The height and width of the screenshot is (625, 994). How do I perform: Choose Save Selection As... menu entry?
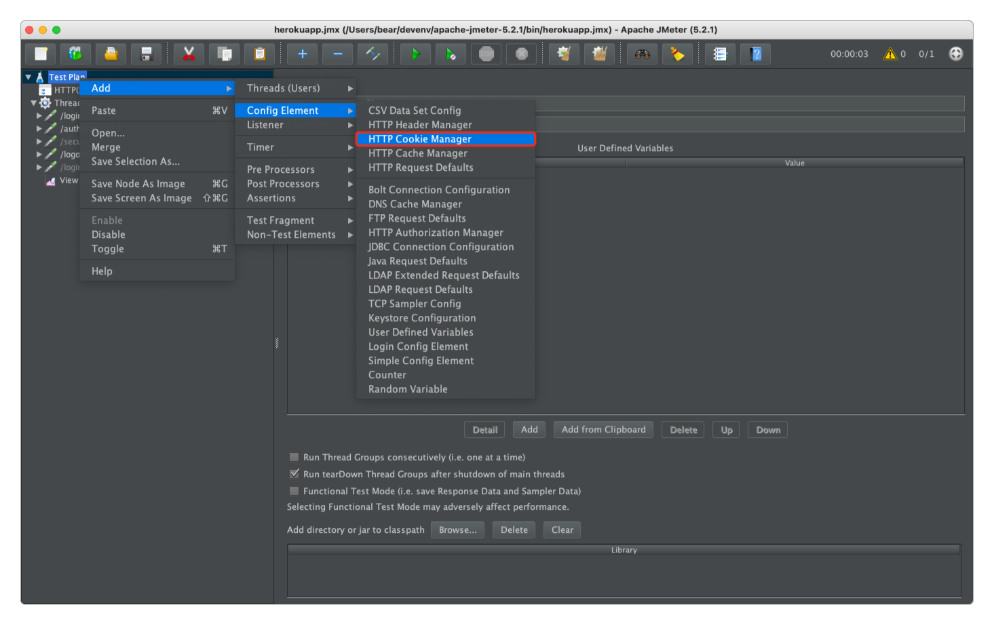pos(157,161)
